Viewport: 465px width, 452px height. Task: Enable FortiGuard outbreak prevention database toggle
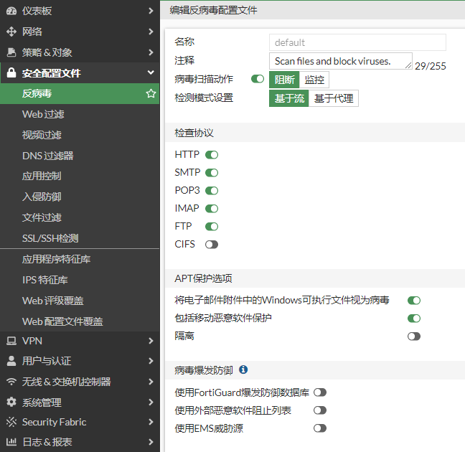(320, 392)
